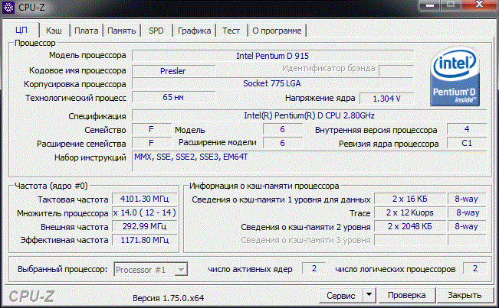Open the Processor #1 selection dropdown

point(150,270)
